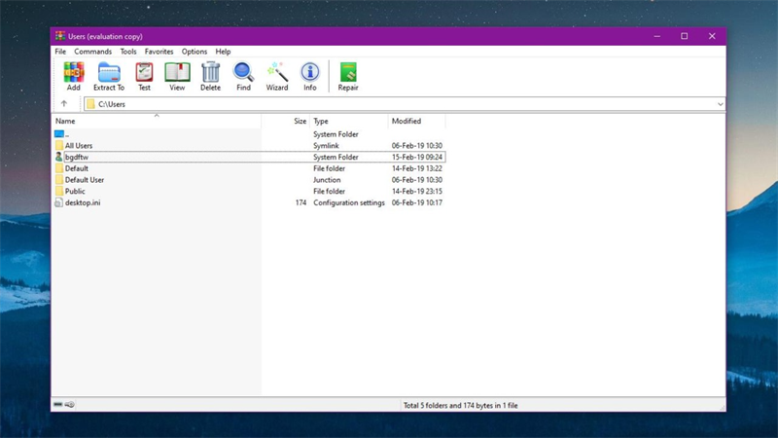Click the 174 size value
Viewport: 778px width, 438px height.
tap(301, 202)
